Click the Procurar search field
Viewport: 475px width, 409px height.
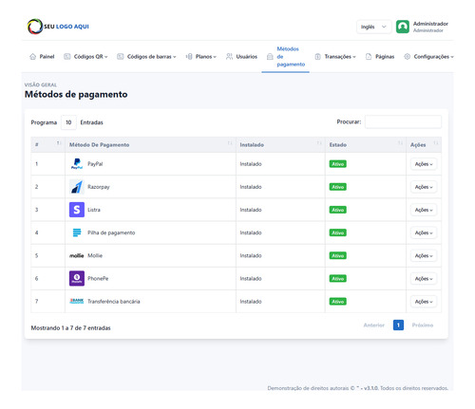point(403,121)
